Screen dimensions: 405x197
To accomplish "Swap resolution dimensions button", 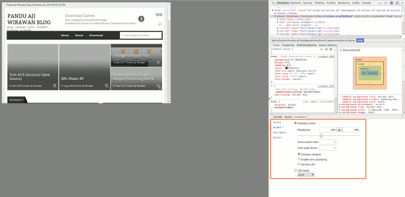I will [340, 130].
